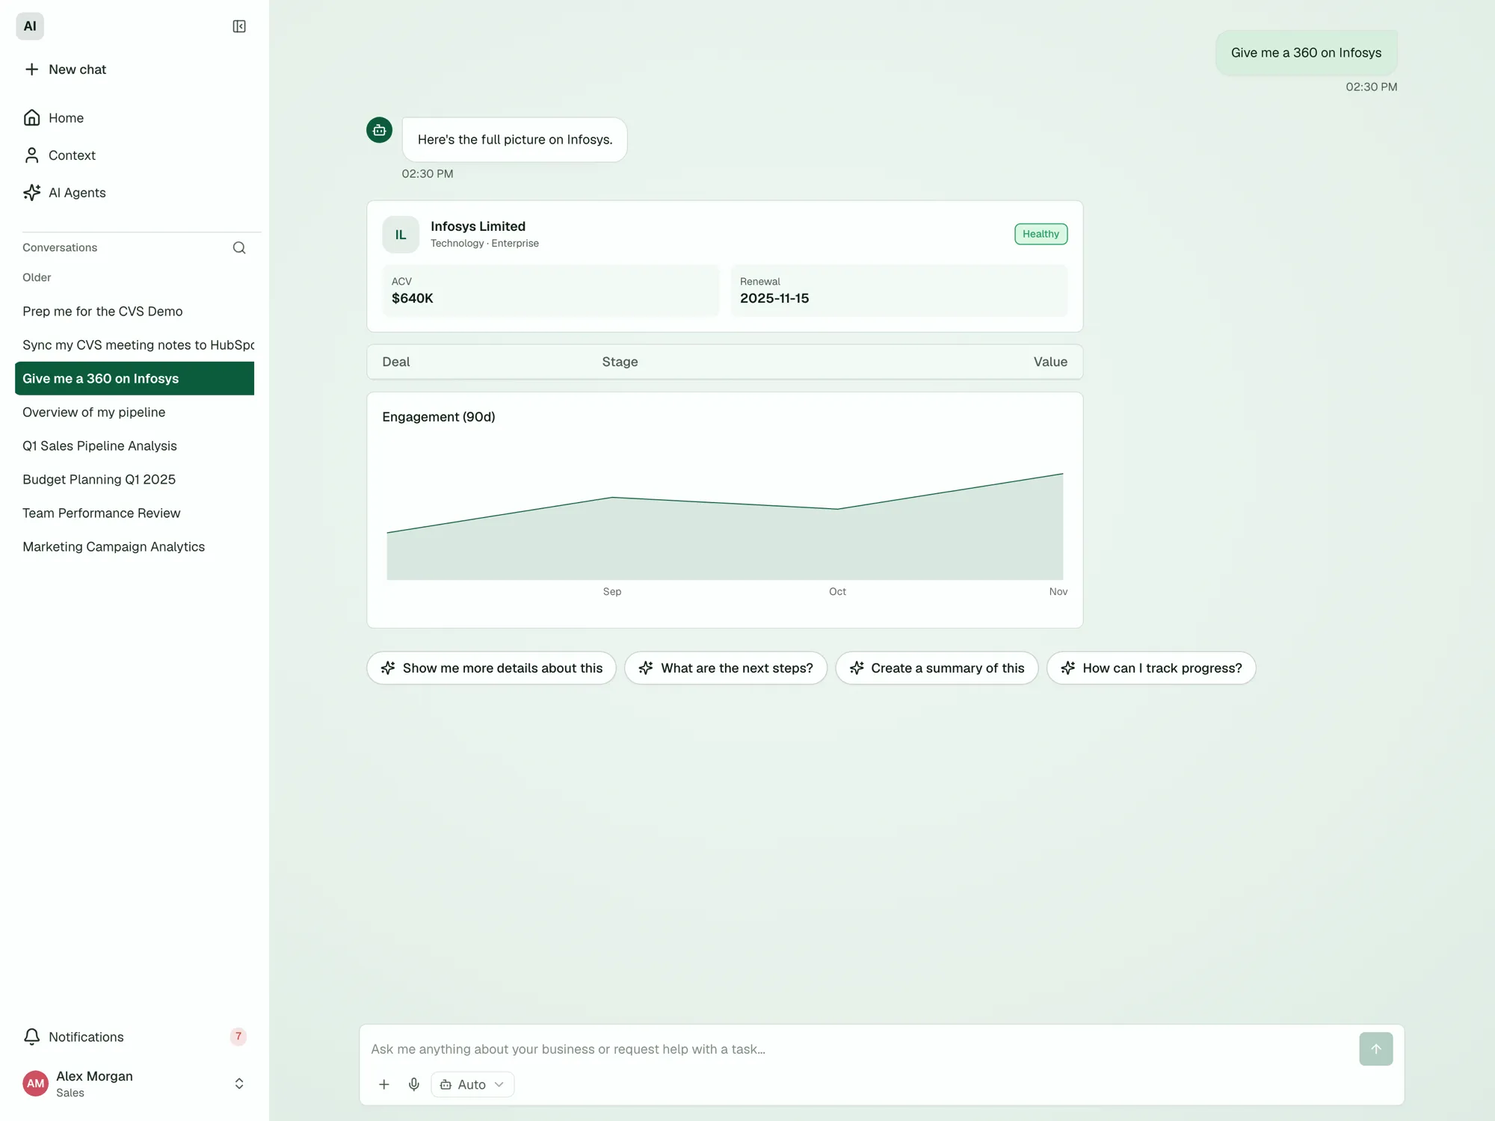Open 'Budget Planning Q1 2025' conversation

pos(135,480)
